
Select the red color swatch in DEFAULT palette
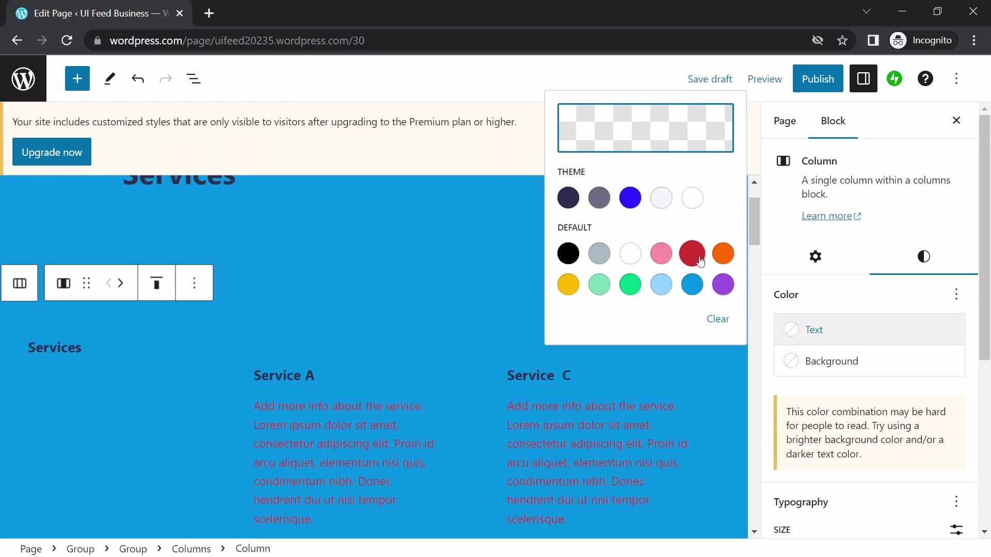(692, 253)
